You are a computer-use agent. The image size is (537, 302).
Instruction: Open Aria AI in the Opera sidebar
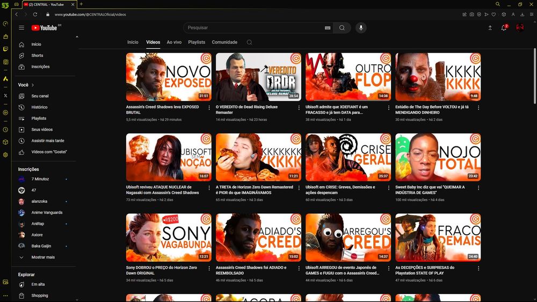tap(5, 79)
